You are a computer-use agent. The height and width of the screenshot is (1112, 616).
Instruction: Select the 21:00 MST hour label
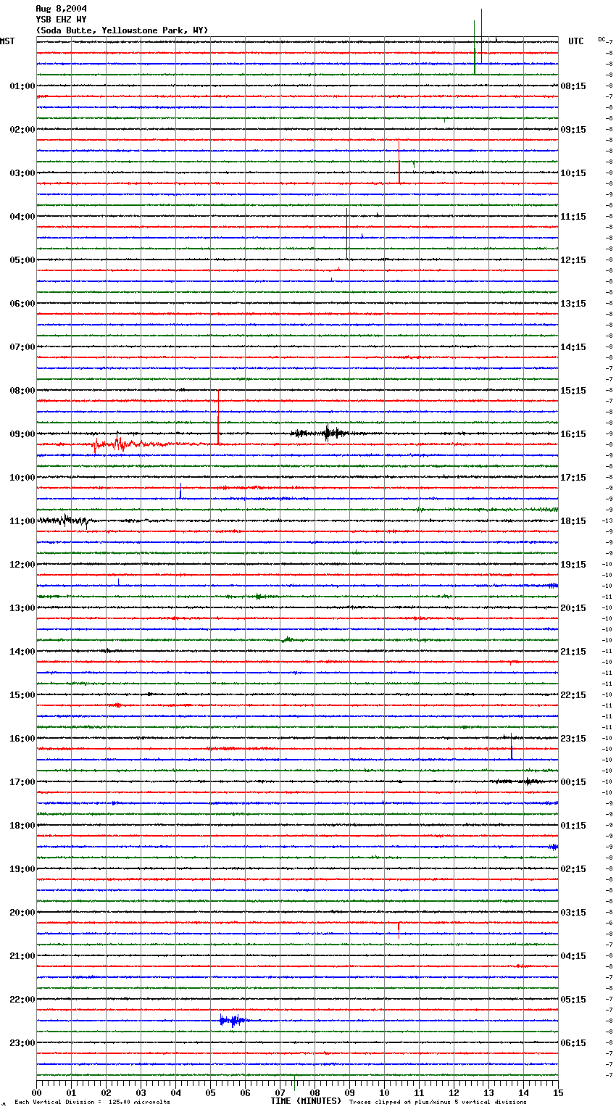(x=22, y=956)
